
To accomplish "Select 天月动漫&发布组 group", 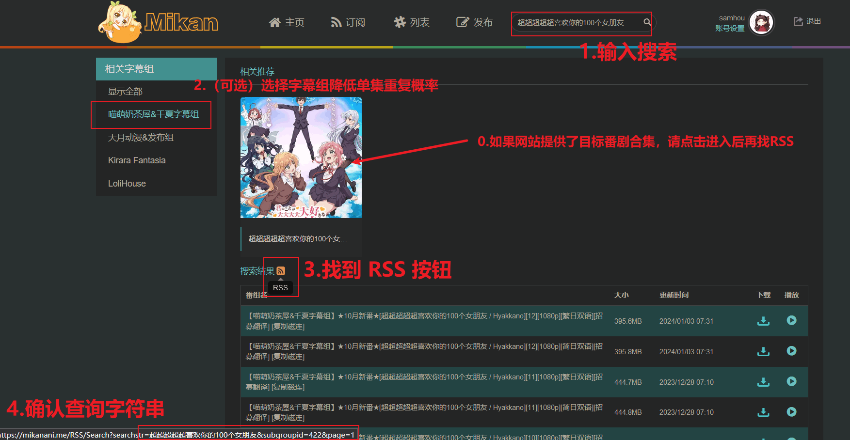I will coord(141,138).
